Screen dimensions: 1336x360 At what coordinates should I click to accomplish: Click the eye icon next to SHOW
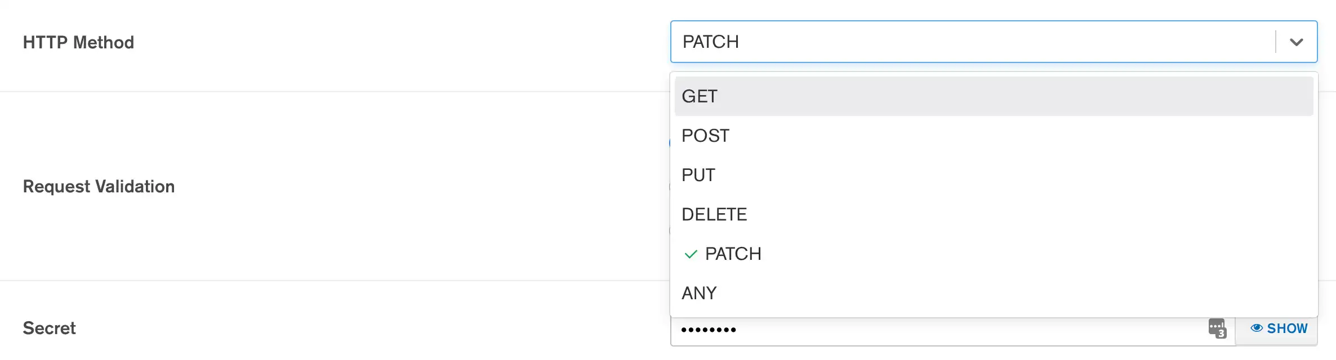pyautogui.click(x=1257, y=328)
